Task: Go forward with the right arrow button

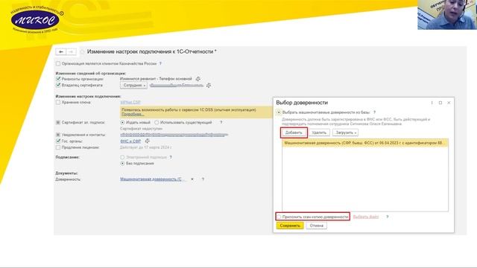Action: point(71,52)
